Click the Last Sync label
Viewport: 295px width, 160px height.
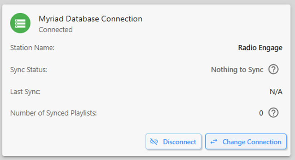click(x=25, y=92)
